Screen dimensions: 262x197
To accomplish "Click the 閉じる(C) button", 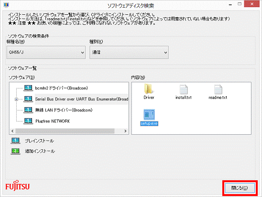I will click(x=240, y=188).
